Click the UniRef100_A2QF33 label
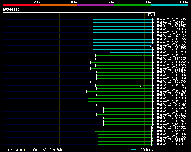191x152 pixels. 171,111
